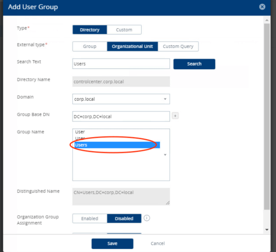Click the plus icon beside Group Base DN
The width and height of the screenshot is (276, 252).
point(175,116)
